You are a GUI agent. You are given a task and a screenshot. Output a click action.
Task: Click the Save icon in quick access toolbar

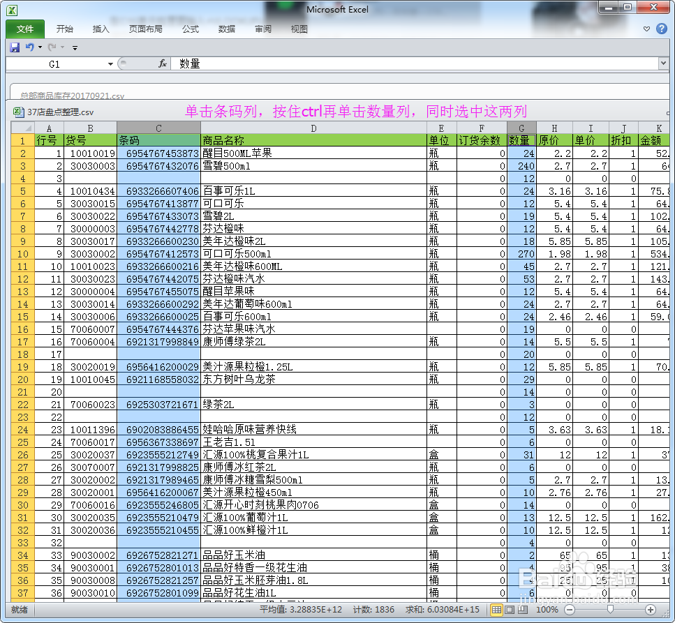(x=15, y=47)
